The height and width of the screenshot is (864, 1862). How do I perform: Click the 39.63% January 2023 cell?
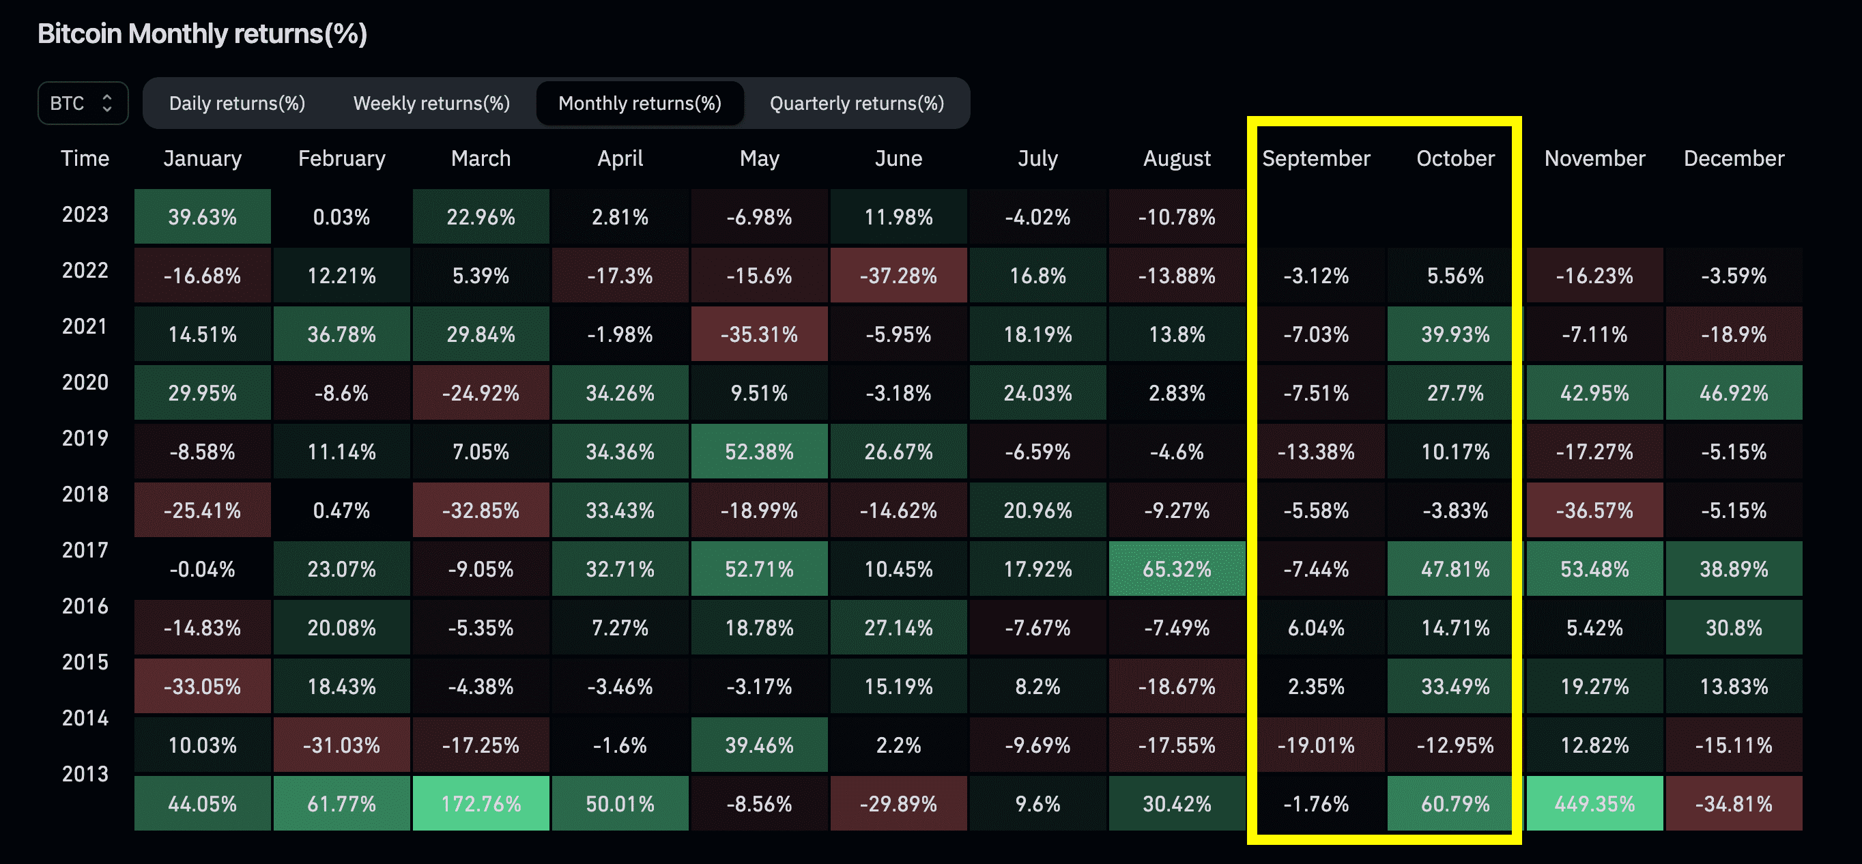click(x=203, y=217)
